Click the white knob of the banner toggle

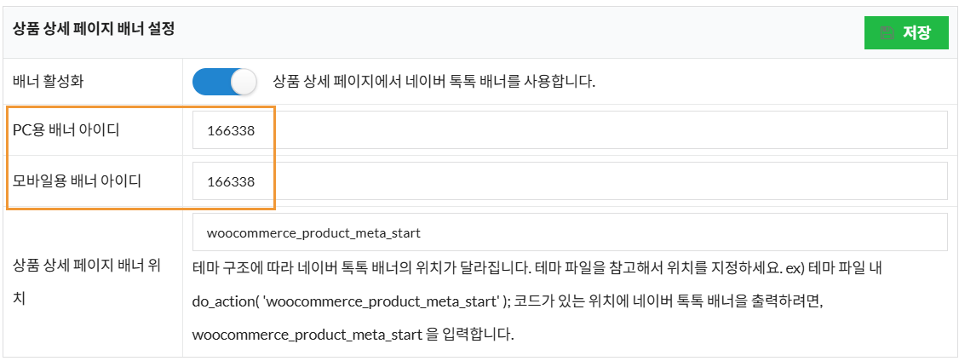tap(244, 82)
